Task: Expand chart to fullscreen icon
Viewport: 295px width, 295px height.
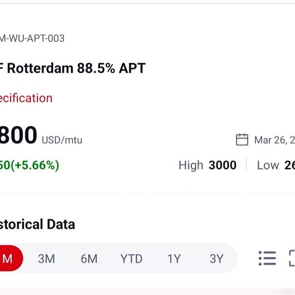Action: click(x=292, y=258)
